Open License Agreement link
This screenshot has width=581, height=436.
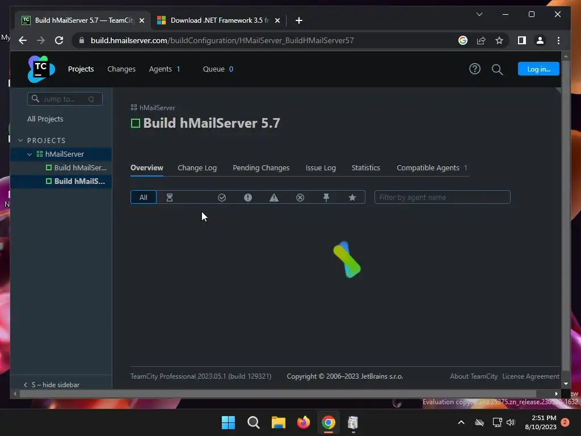point(531,376)
